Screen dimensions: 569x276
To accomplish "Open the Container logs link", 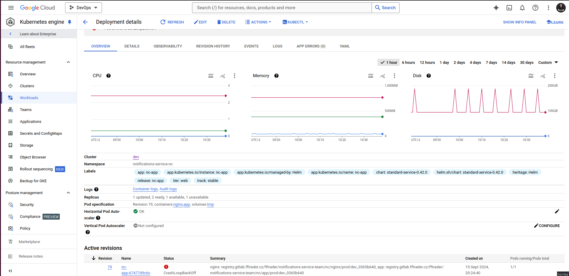I will pos(145,189).
